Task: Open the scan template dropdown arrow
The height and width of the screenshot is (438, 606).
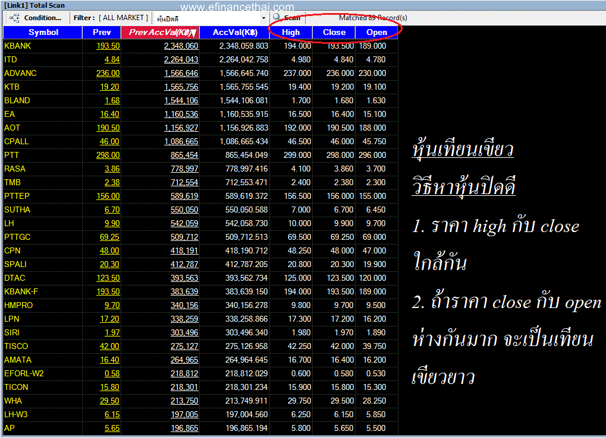Action: click(x=263, y=18)
